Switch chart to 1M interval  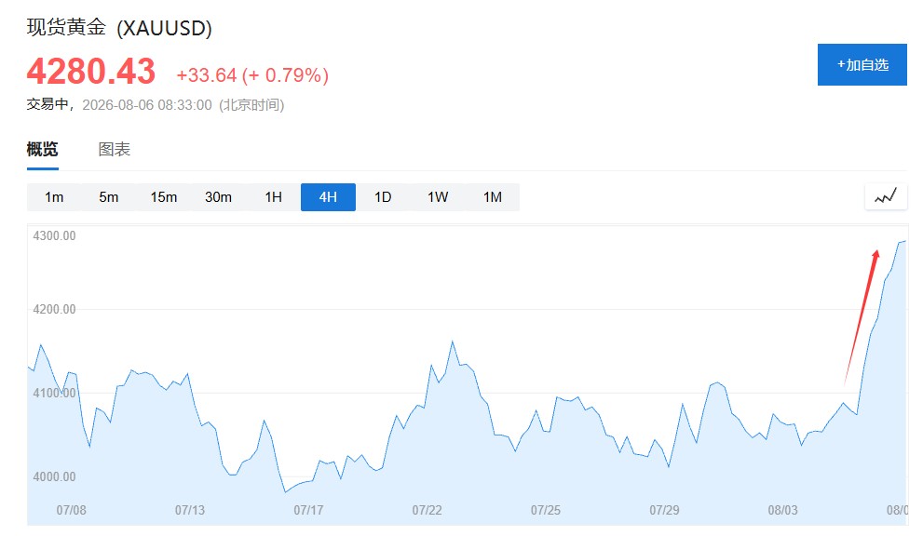click(493, 197)
